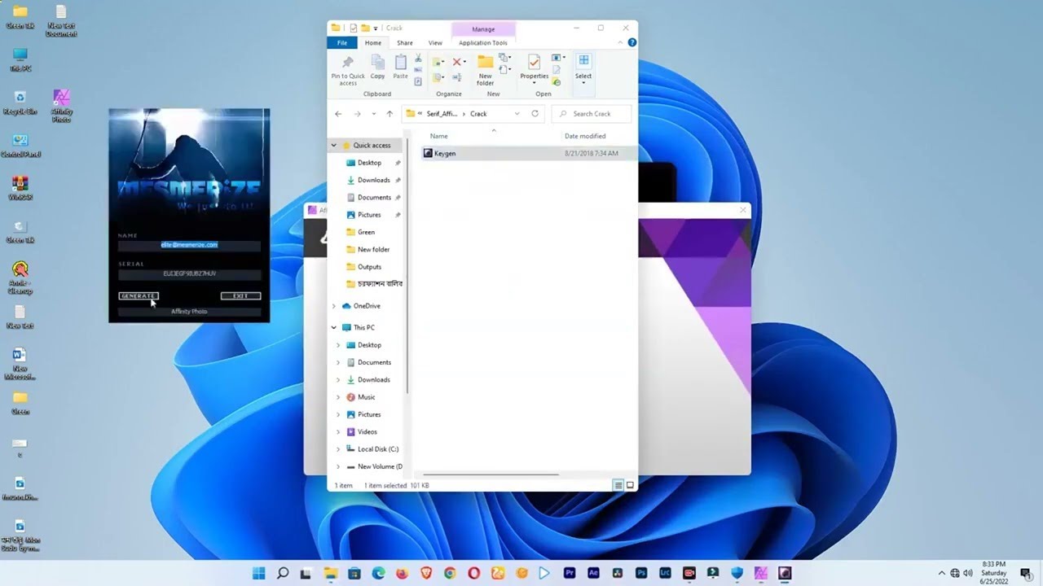Switch to details view in status bar

tap(618, 485)
